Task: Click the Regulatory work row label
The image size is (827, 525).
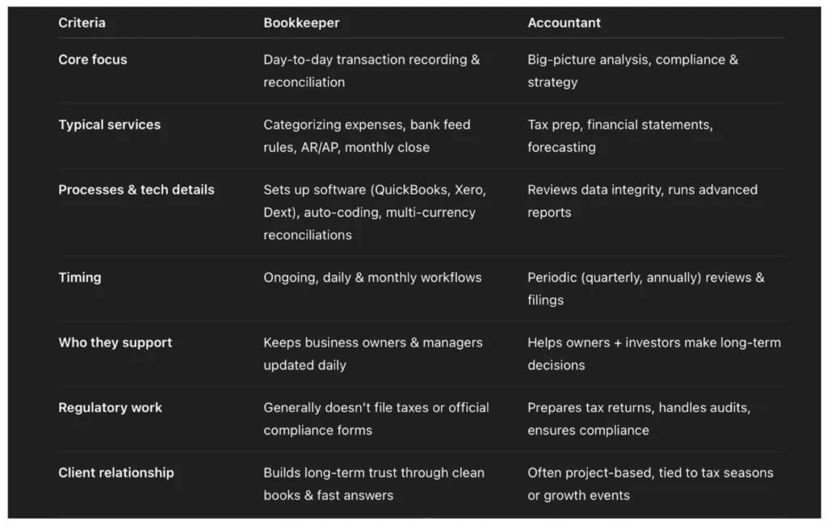Action: (x=110, y=407)
